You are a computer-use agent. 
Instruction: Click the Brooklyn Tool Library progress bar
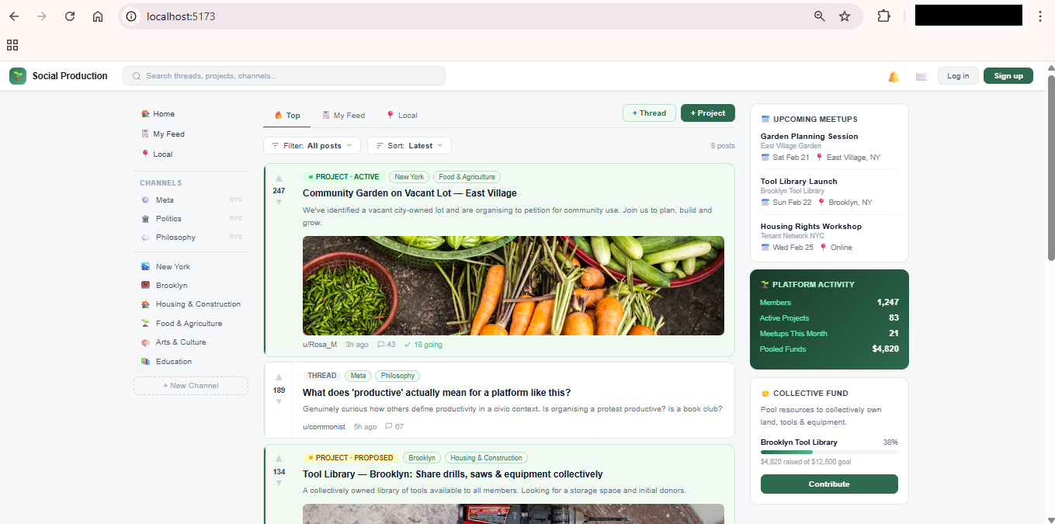[829, 452]
